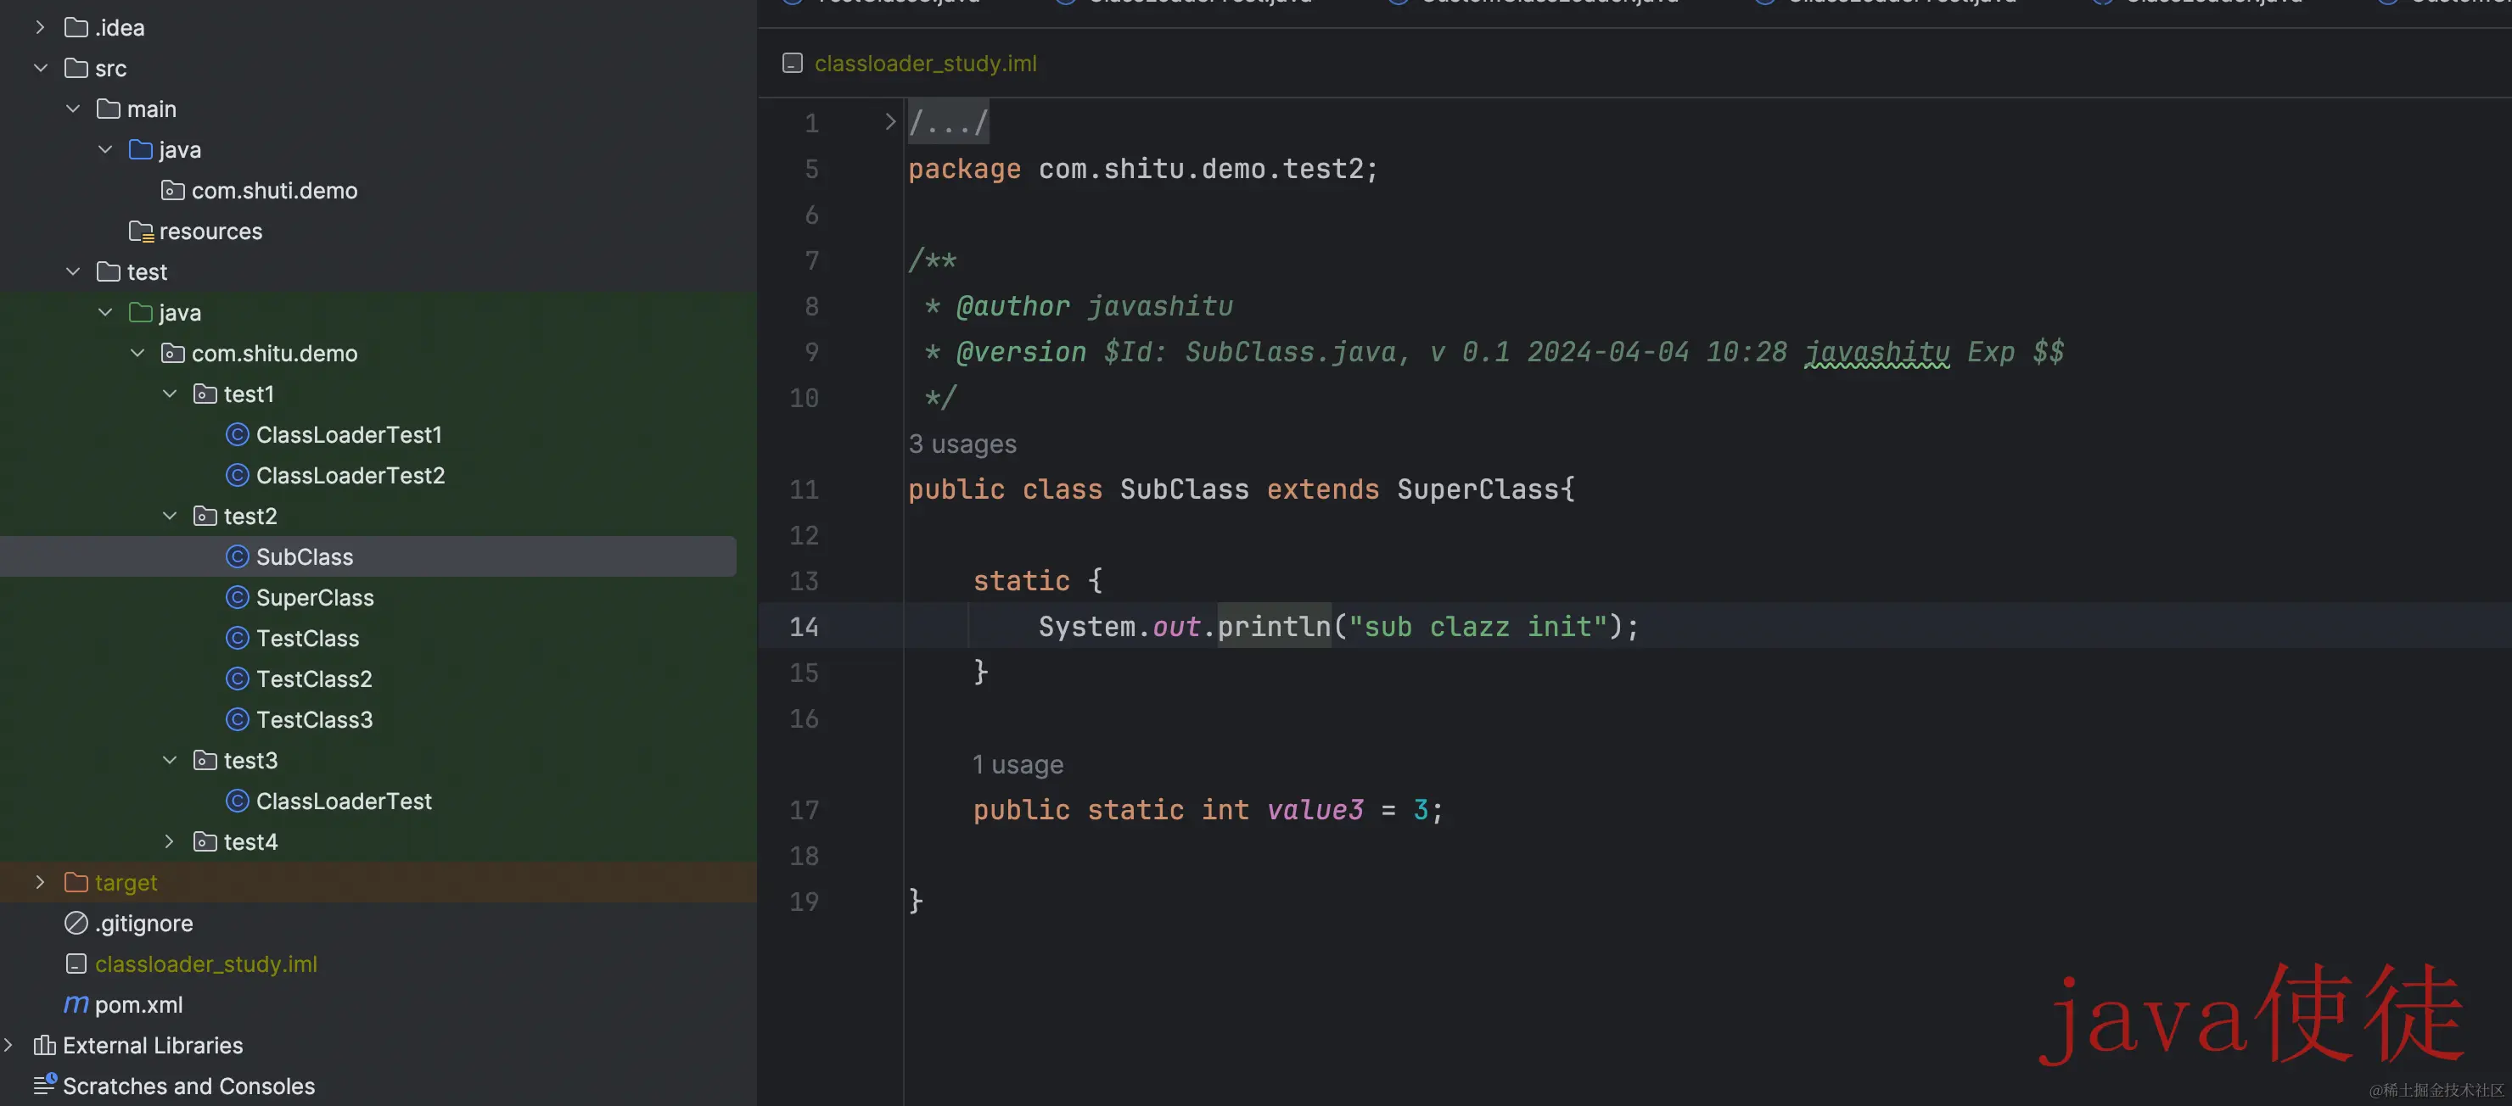
Task: Click the blue java sources folder icon
Action: click(x=140, y=150)
